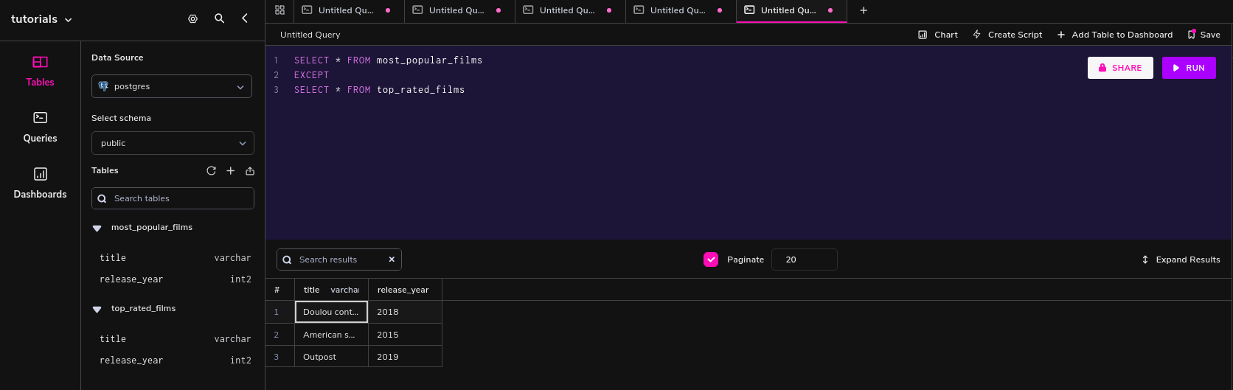Click the title column header
The width and height of the screenshot is (1233, 390).
331,290
